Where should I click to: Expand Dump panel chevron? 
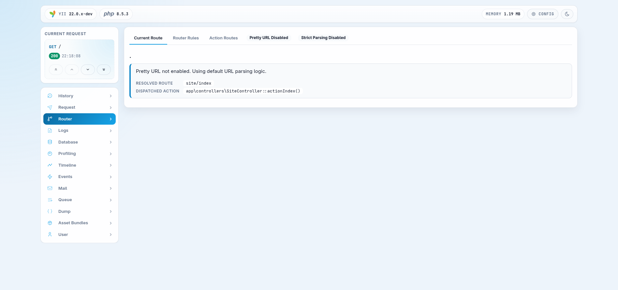click(x=111, y=212)
